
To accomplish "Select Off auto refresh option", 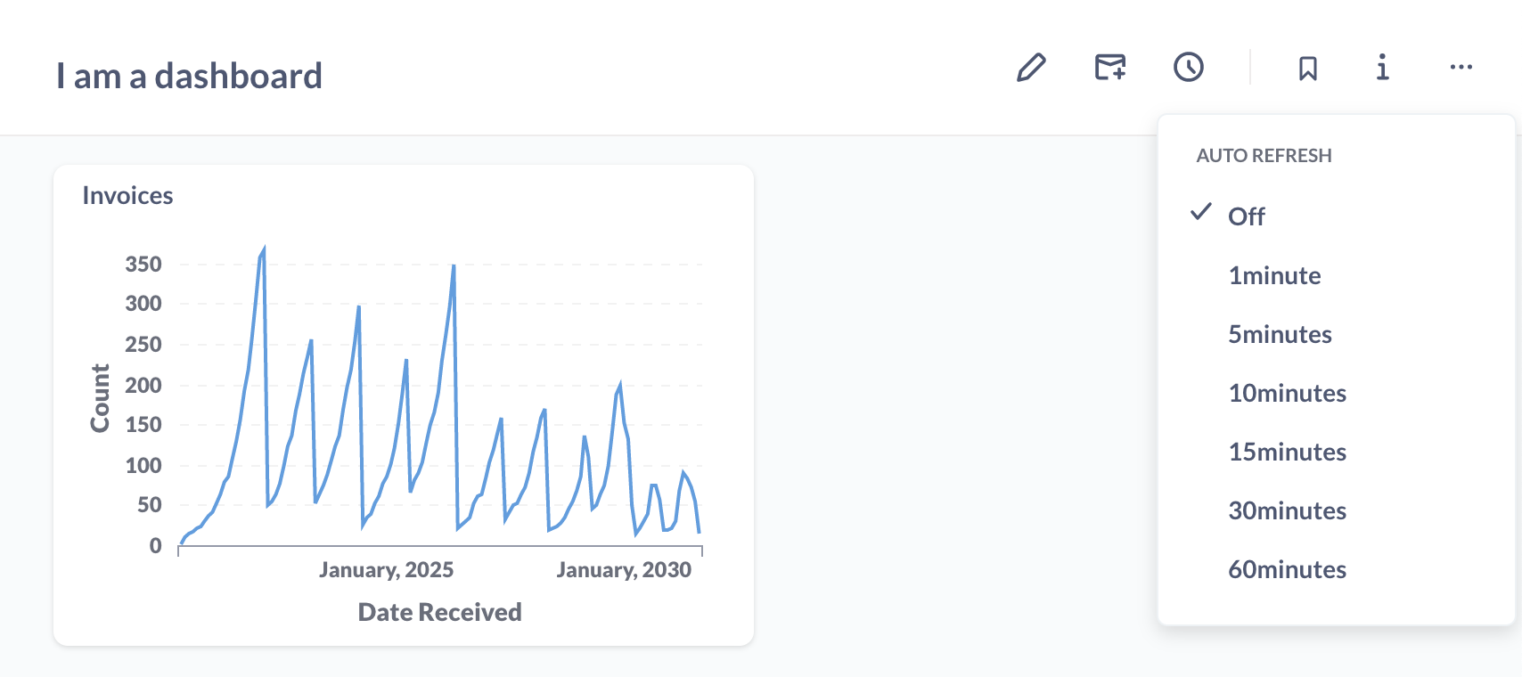I will [1246, 216].
